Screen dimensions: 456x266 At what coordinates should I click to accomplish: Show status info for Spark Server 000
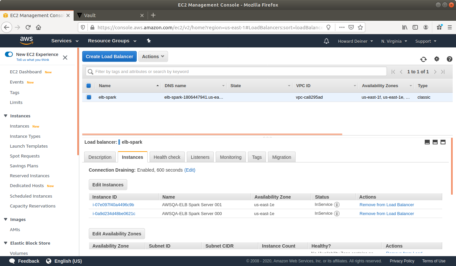coord(337,213)
